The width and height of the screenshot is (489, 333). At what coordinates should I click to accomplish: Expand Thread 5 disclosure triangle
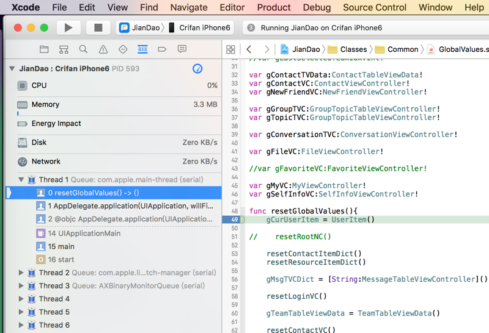pyautogui.click(x=21, y=312)
